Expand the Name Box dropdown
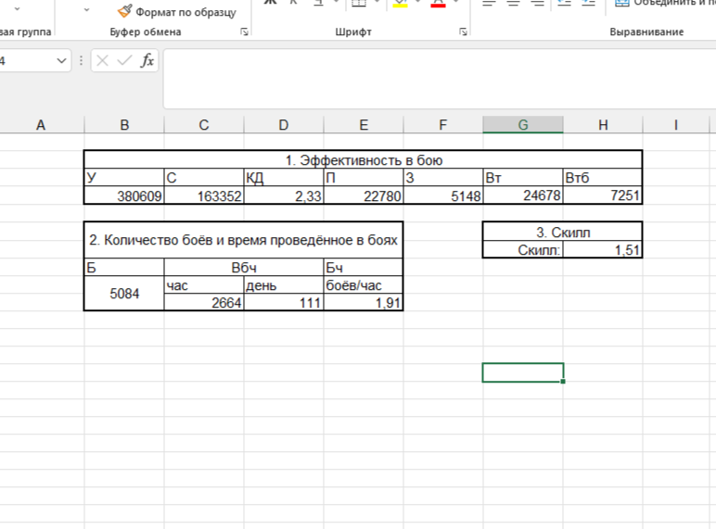The image size is (716, 529). [62, 61]
